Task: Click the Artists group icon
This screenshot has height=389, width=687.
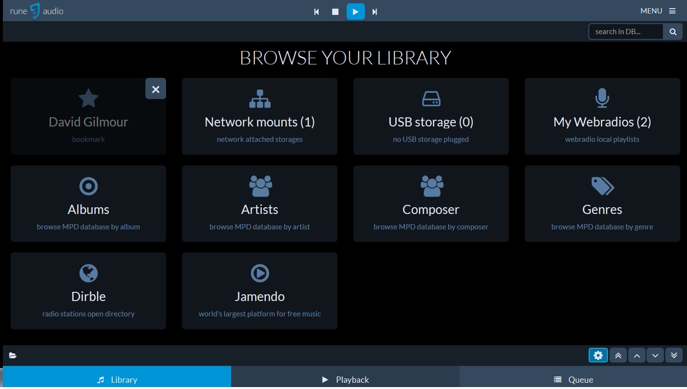Action: click(260, 186)
